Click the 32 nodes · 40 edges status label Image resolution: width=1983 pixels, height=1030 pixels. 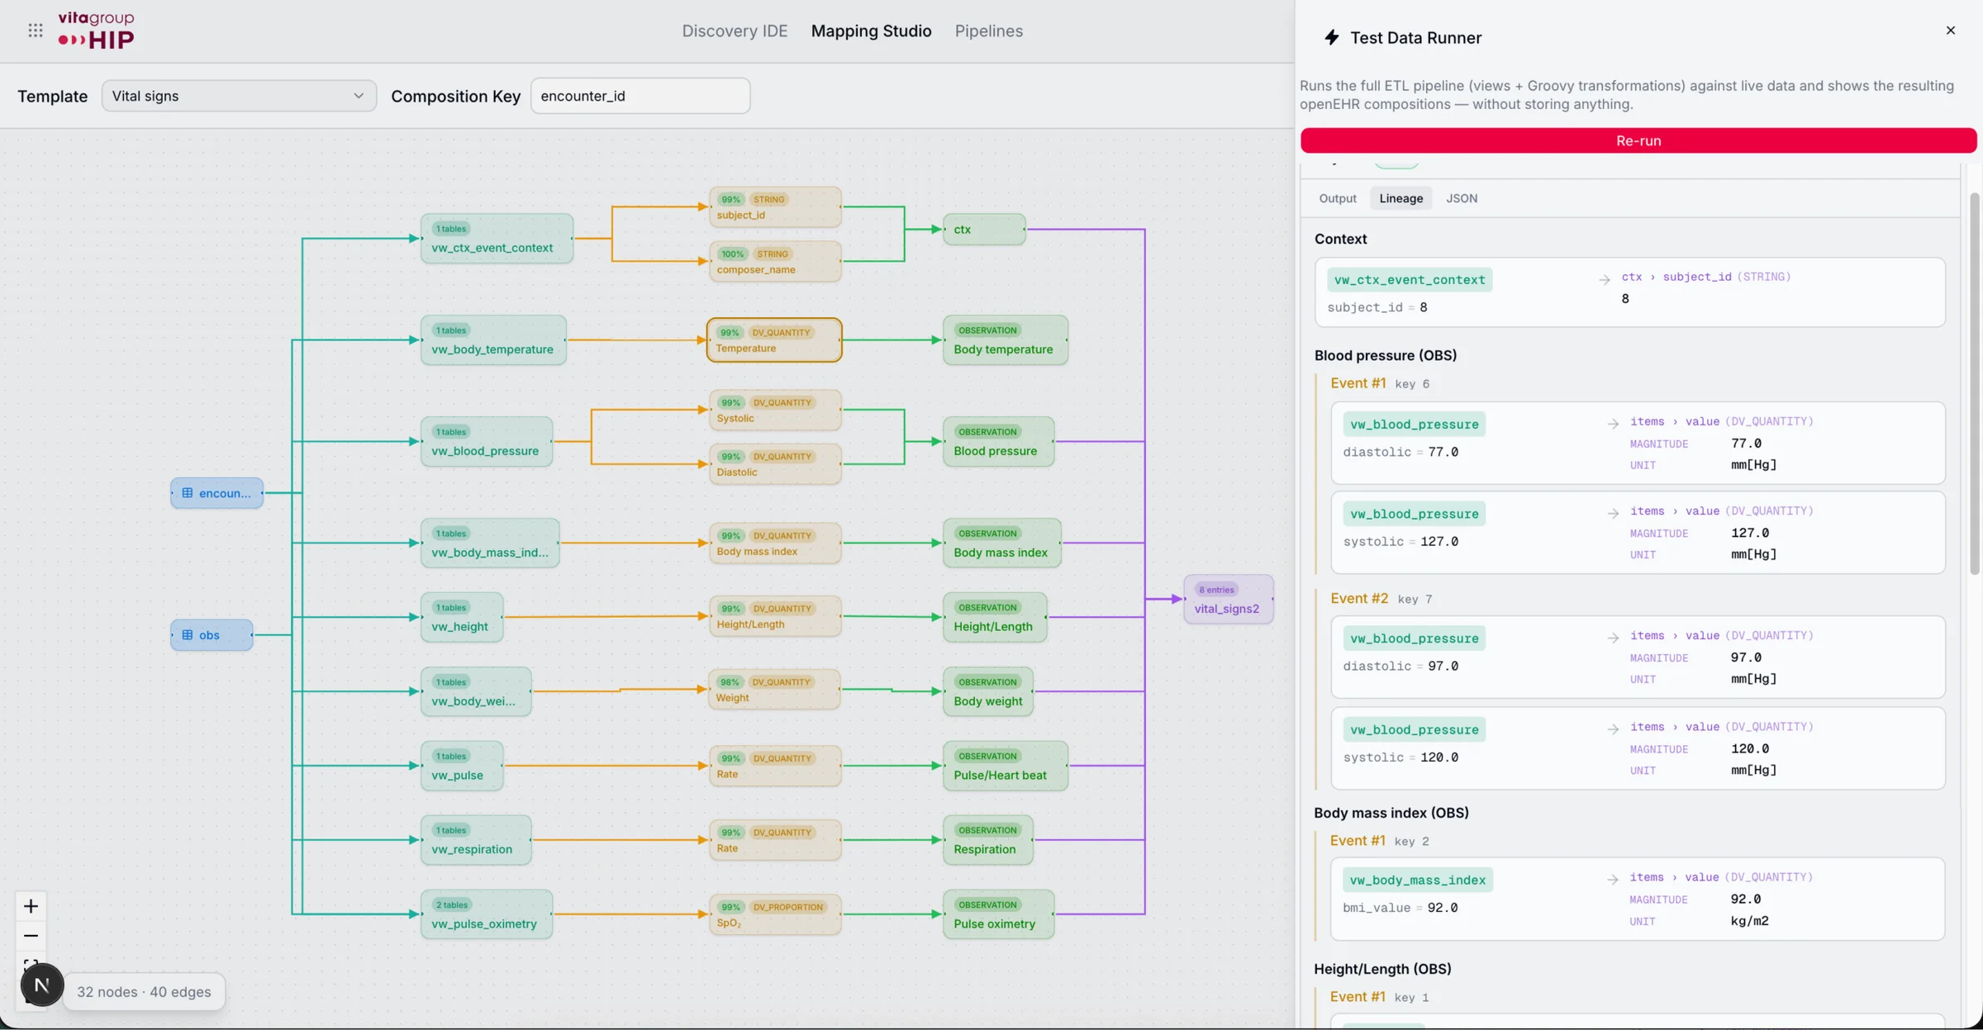click(144, 992)
